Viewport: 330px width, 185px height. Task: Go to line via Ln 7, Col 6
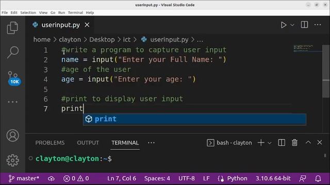point(122,178)
